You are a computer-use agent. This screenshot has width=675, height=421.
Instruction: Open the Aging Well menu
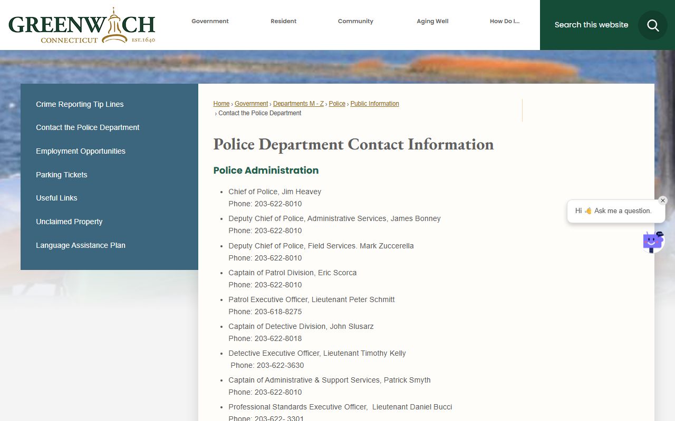click(x=432, y=22)
